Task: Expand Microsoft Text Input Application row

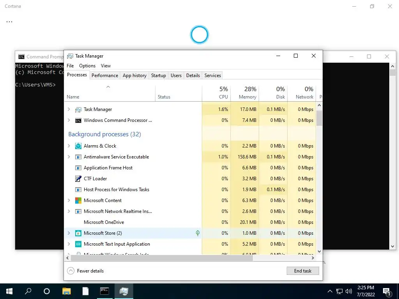Action: [x=69, y=244]
